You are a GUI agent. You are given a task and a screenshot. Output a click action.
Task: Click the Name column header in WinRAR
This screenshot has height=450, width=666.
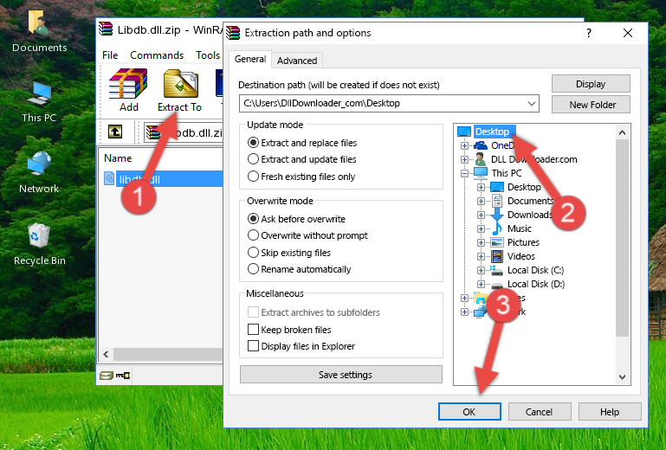pos(118,158)
